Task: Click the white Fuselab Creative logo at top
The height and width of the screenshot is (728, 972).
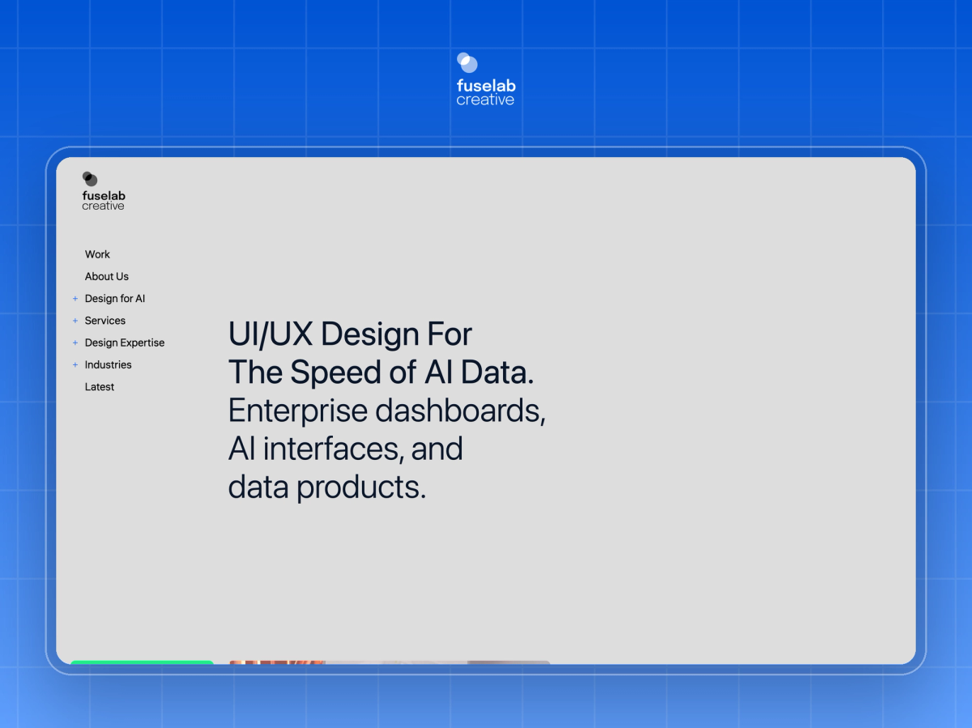Action: click(486, 79)
